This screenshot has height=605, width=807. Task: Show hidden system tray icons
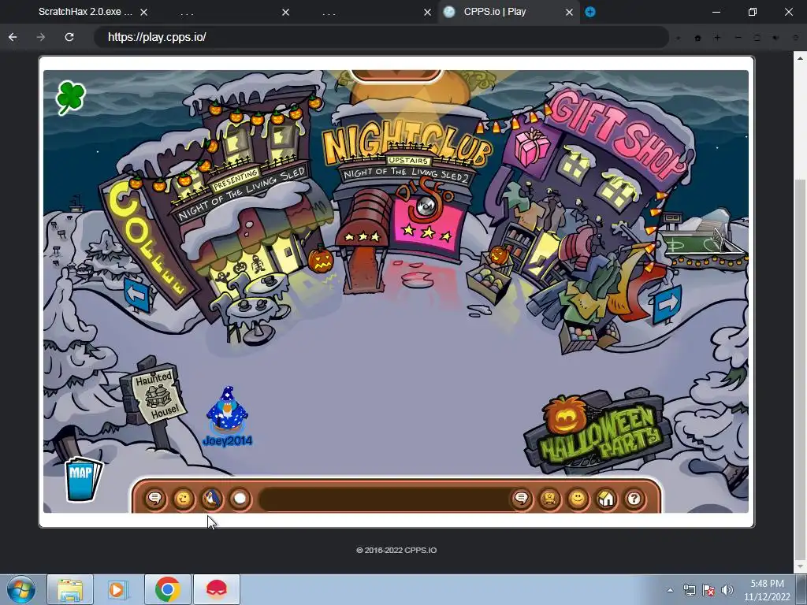pyautogui.click(x=670, y=590)
